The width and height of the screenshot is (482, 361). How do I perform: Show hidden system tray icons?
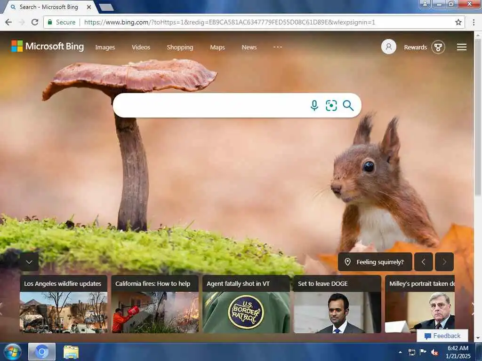click(400, 352)
